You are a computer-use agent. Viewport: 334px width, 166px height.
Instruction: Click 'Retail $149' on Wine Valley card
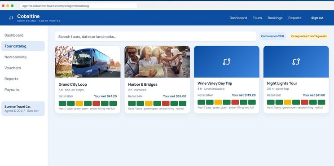(205, 95)
